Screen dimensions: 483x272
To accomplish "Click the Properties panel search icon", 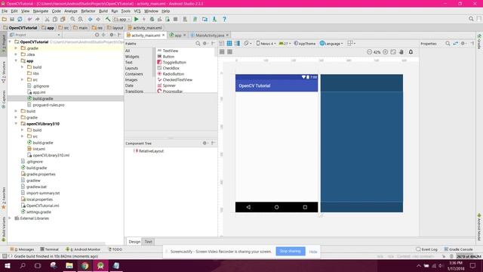I will (448, 44).
